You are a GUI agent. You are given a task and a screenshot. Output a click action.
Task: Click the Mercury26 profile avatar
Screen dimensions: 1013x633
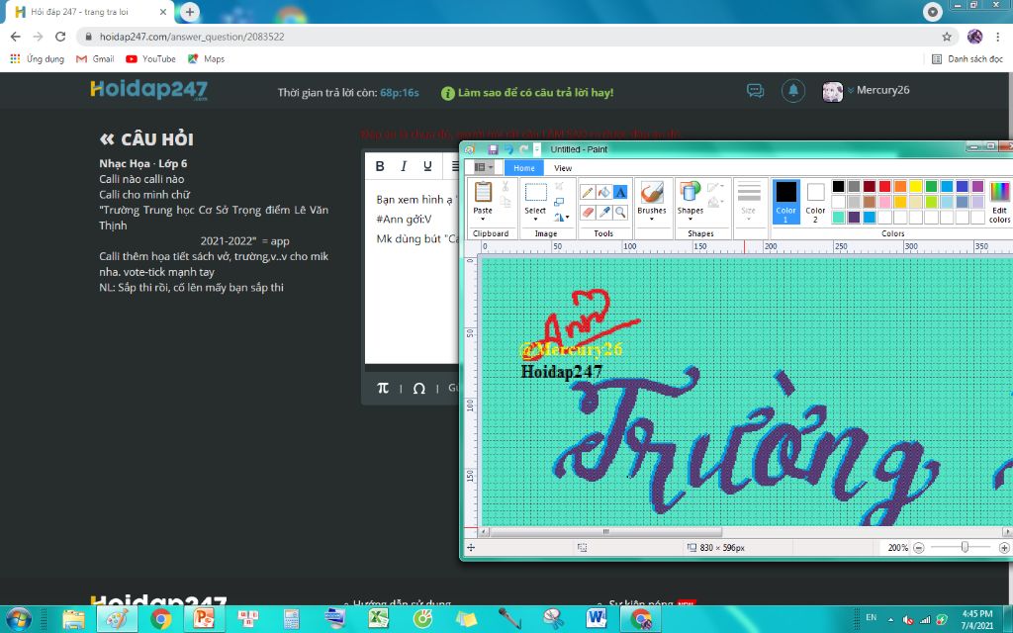[832, 92]
